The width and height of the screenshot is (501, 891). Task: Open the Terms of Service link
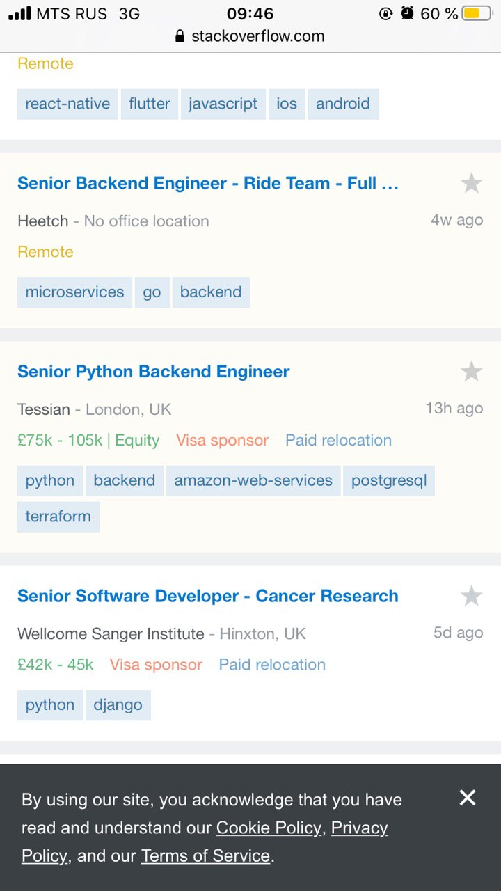[x=205, y=855]
